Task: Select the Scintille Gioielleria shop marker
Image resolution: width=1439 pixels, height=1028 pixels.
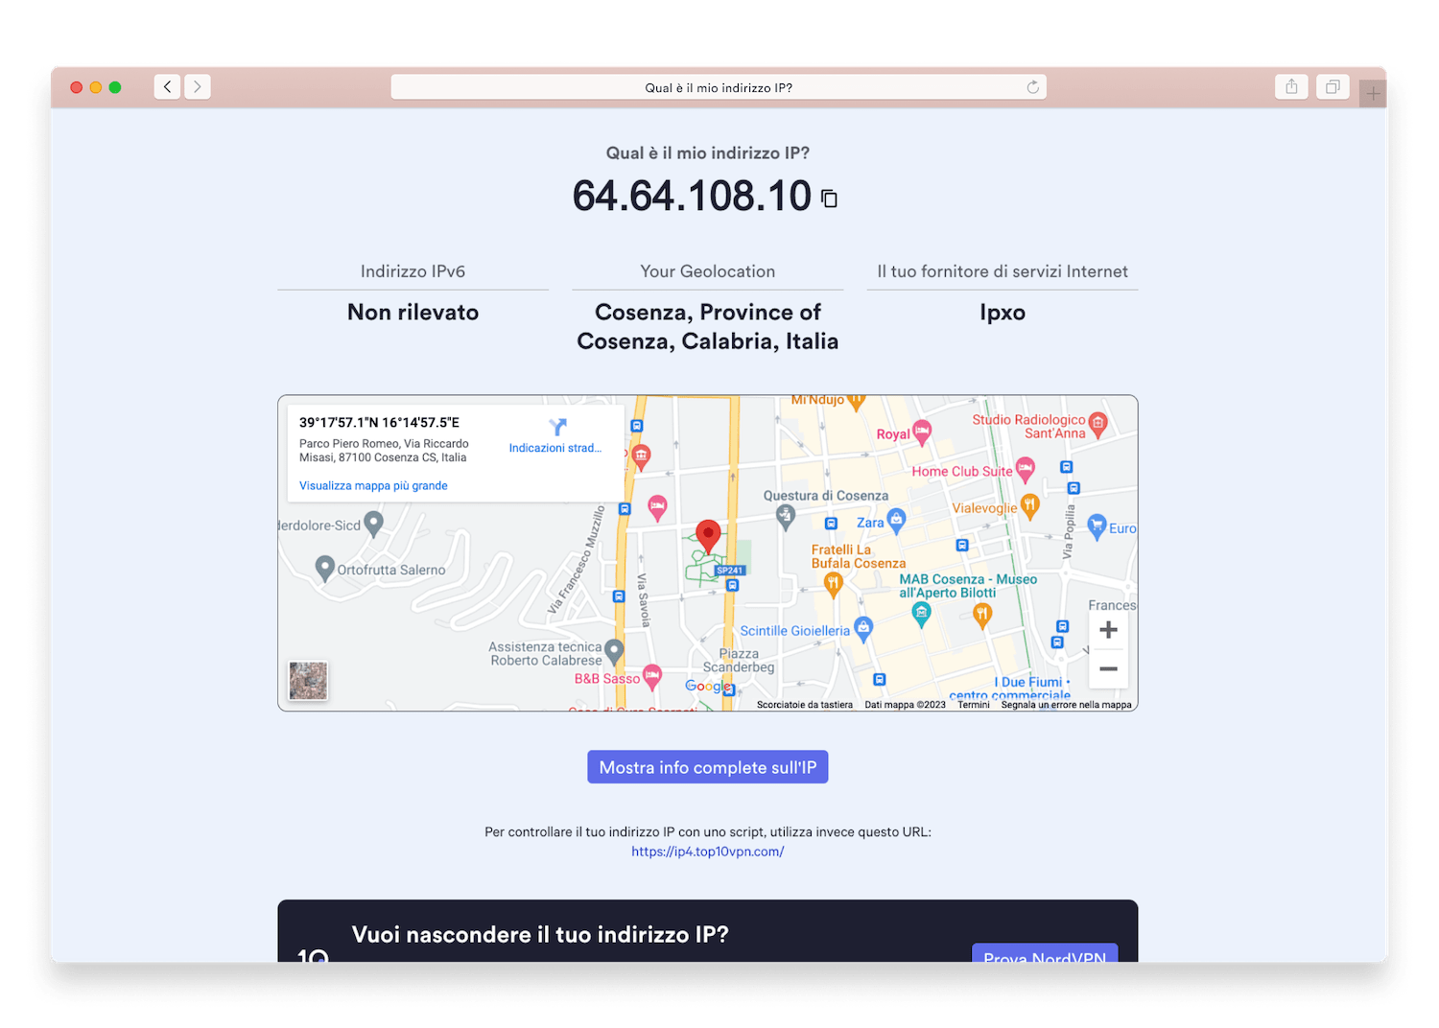Action: point(863,629)
